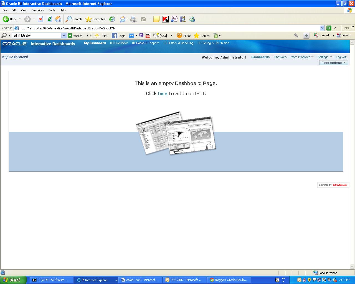Open the [323] messages icon
The width and height of the screenshot is (355, 284).
(x=160, y=35)
